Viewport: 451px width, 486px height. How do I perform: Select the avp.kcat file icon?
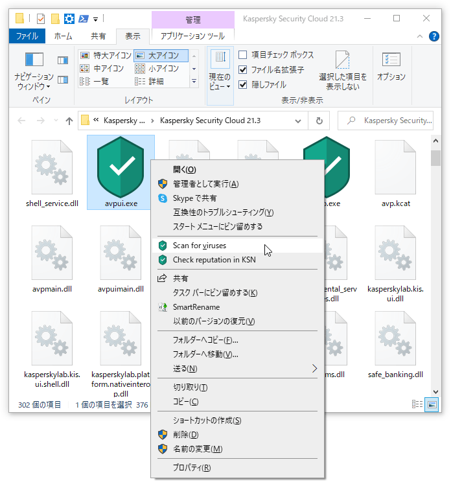click(395, 167)
